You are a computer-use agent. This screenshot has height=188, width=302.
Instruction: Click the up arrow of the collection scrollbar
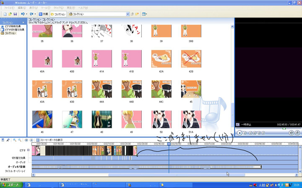pos(232,27)
